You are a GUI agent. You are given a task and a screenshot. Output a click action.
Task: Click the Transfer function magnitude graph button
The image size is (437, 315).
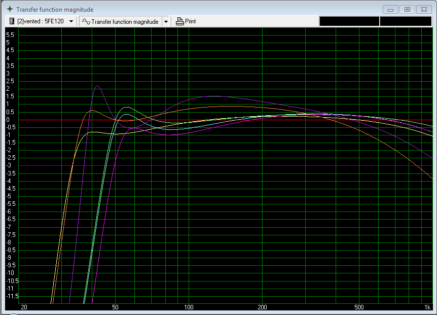121,21
